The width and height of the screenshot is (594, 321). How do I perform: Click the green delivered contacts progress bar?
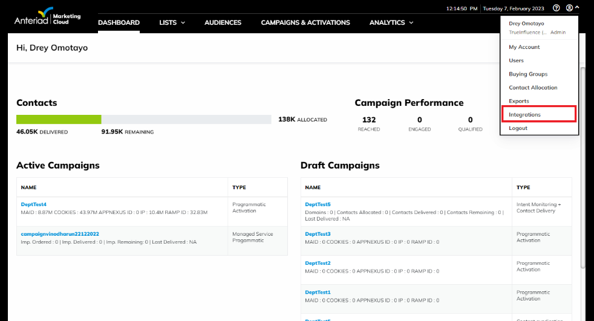tap(59, 120)
